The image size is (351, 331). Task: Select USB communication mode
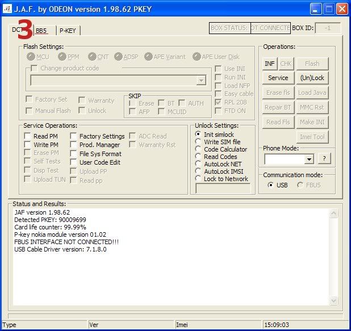[271, 185]
